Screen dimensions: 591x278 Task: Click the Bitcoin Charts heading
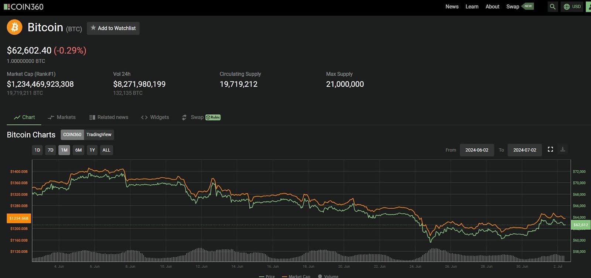coord(31,135)
